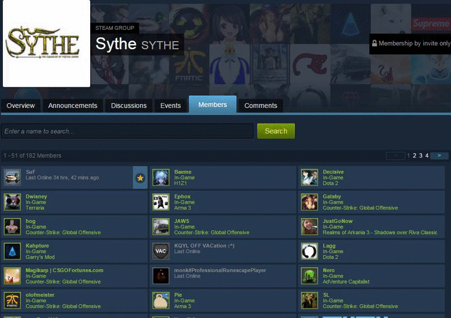The image size is (451, 318).
Task: Open Decisive's profile name link
Action: pyautogui.click(x=333, y=172)
